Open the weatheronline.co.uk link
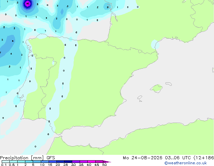Screen dimensions: 214x166 pyautogui.click(x=186, y=163)
